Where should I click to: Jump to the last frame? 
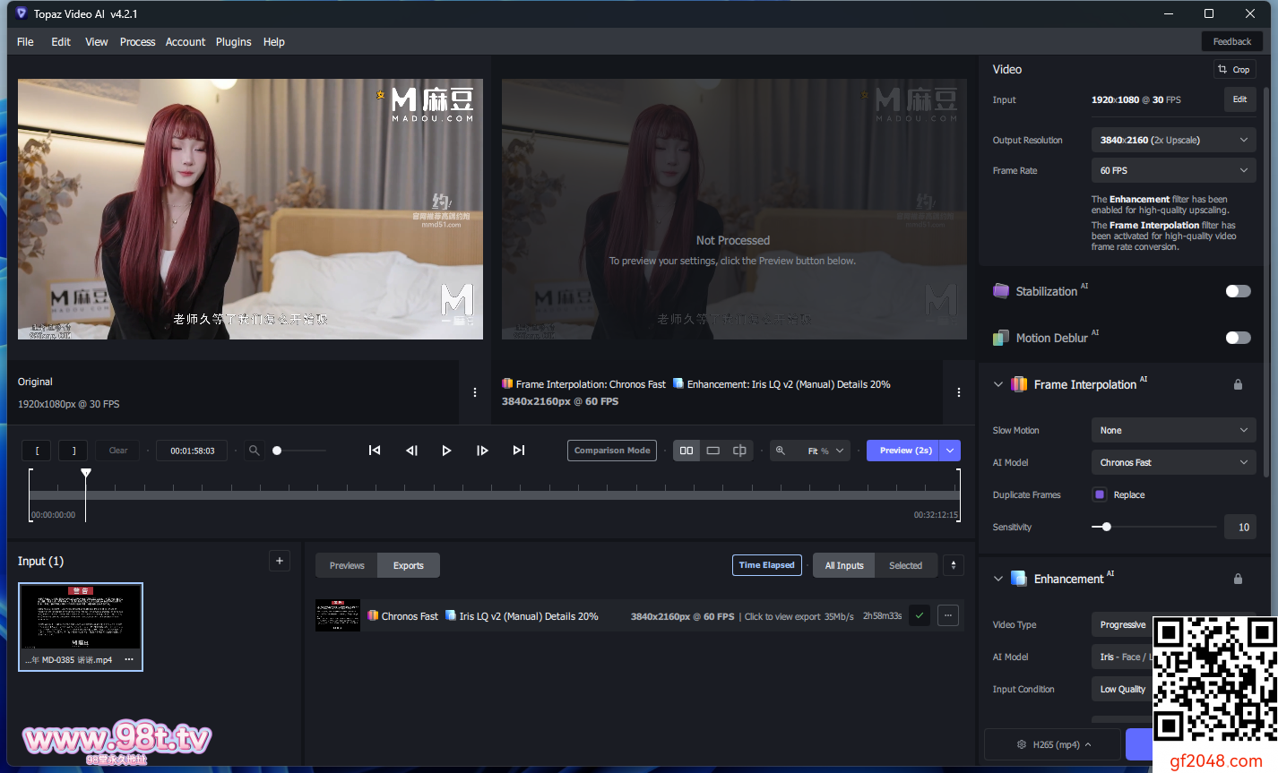[x=519, y=451]
